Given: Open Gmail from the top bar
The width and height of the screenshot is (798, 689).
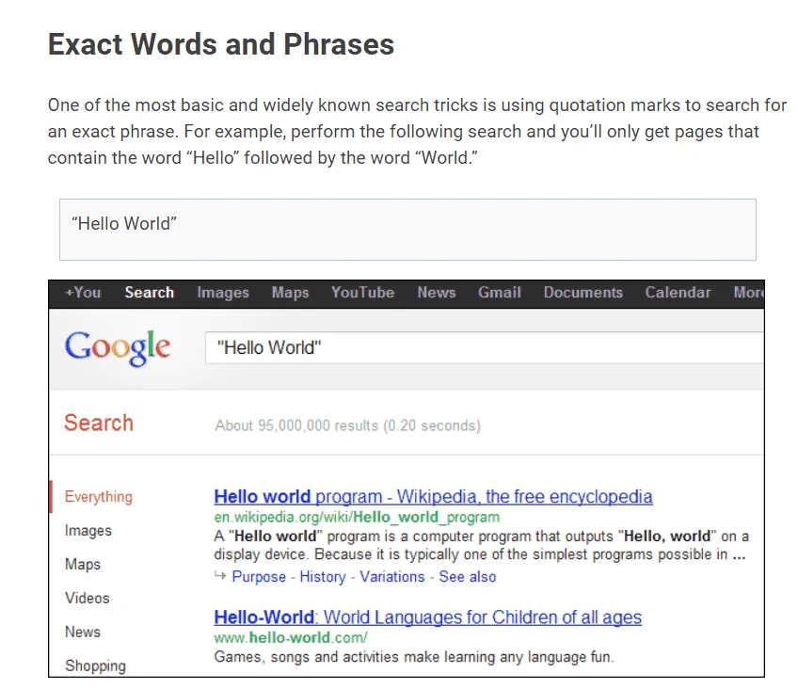Looking at the screenshot, I should (x=500, y=293).
